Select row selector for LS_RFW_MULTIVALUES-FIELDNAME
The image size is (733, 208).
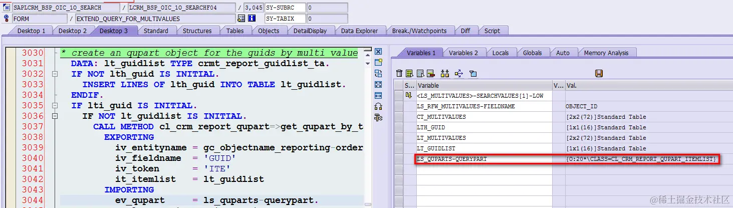(398, 106)
